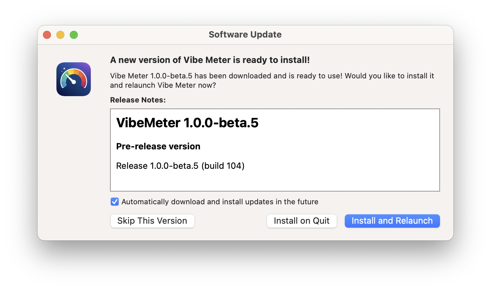
Task: Select the VibeMeter 1.0.0-beta.5 heading in release notes
Action: point(187,123)
